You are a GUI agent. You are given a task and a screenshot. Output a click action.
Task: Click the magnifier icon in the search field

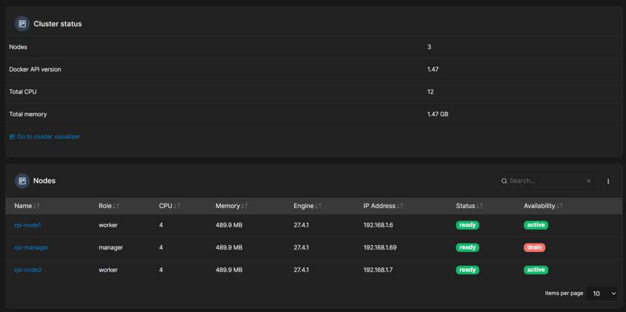pos(504,181)
